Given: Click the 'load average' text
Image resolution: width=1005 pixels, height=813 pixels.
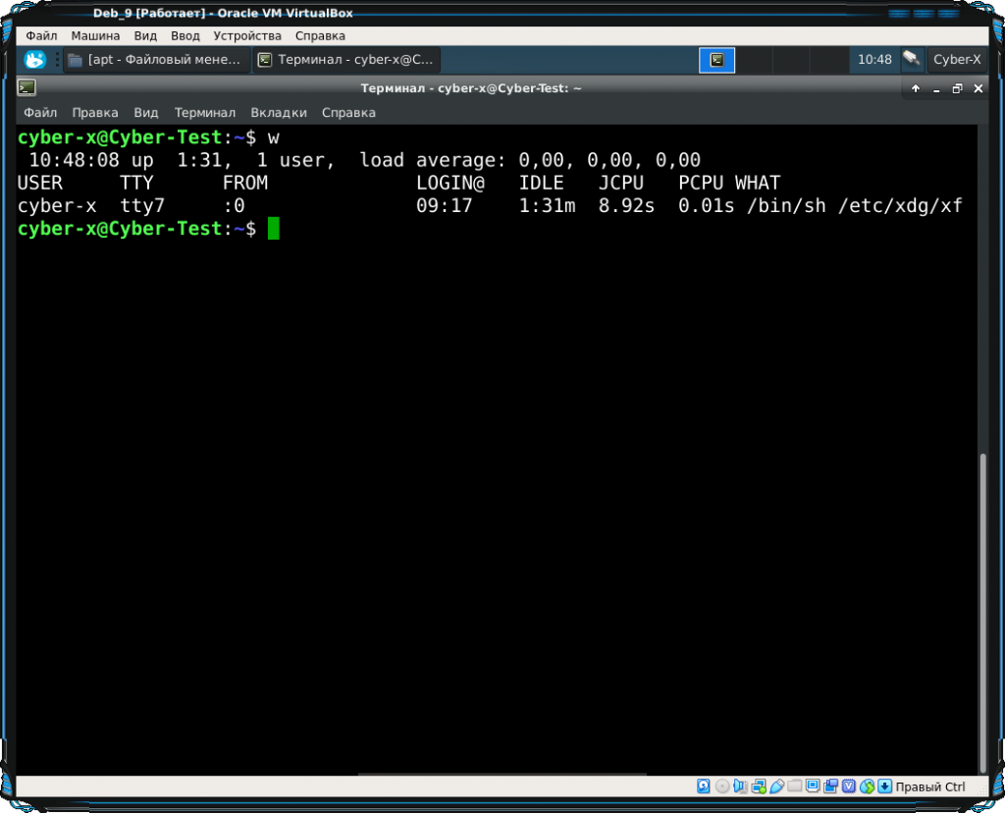Looking at the screenshot, I should point(433,160).
